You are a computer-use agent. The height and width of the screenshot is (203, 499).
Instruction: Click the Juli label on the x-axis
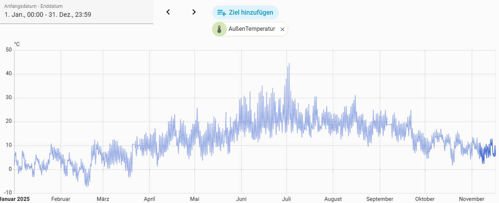pyautogui.click(x=286, y=199)
